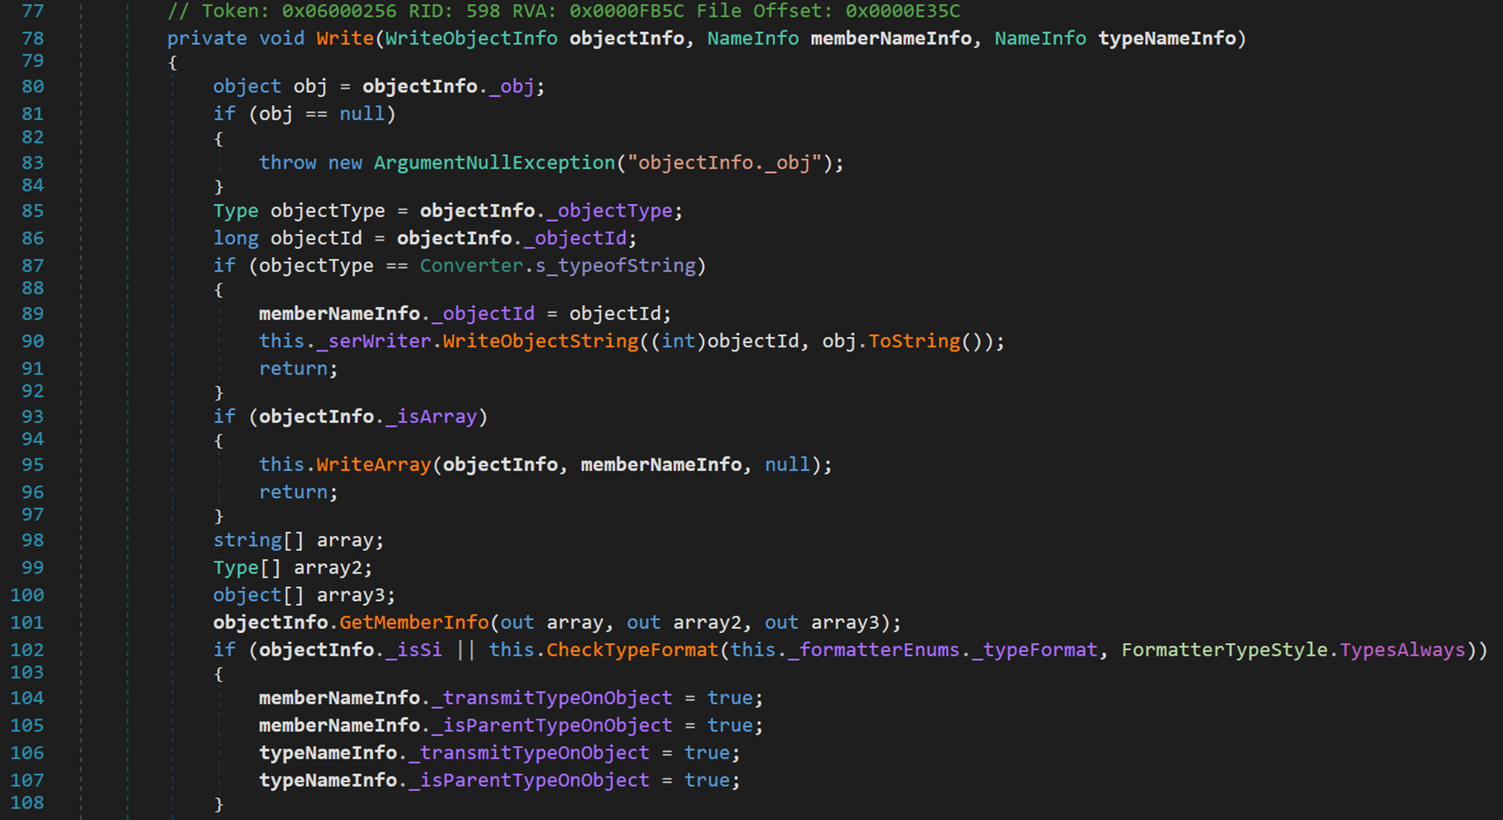Click _serWriter field on line 90

click(x=374, y=342)
